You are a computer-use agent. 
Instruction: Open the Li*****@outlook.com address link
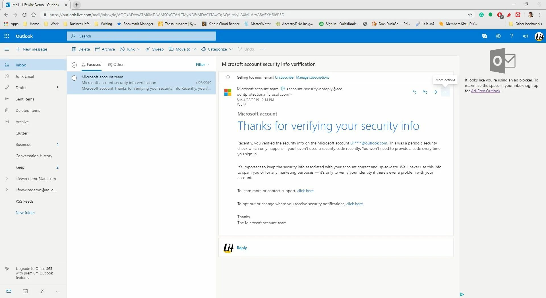pyautogui.click(x=369, y=143)
